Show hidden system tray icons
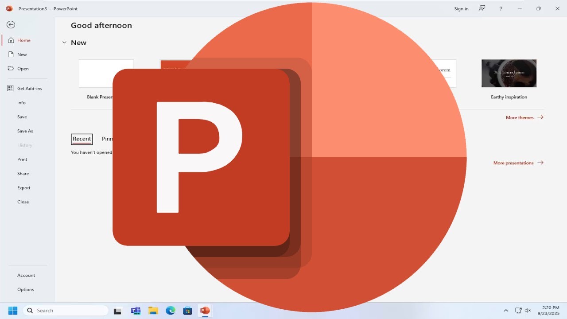This screenshot has height=319, width=567. pyautogui.click(x=506, y=311)
